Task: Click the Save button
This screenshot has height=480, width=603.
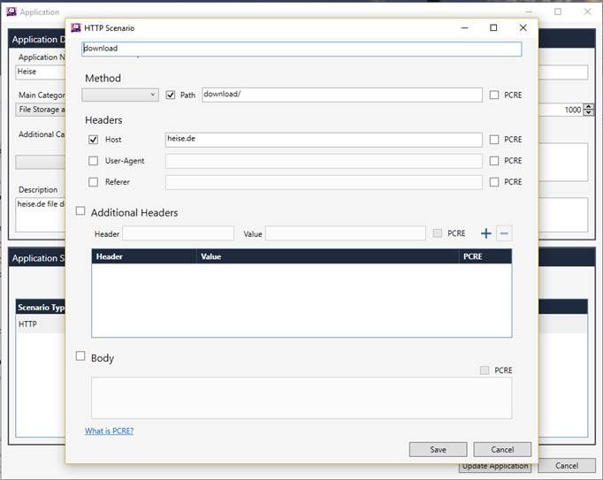Action: click(438, 449)
